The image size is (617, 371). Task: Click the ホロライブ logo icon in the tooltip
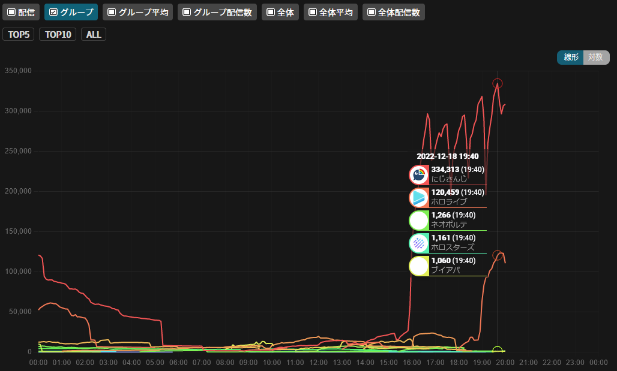pos(419,198)
